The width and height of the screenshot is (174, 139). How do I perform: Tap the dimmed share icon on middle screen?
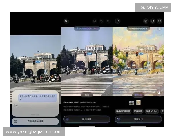[x=101, y=21]
